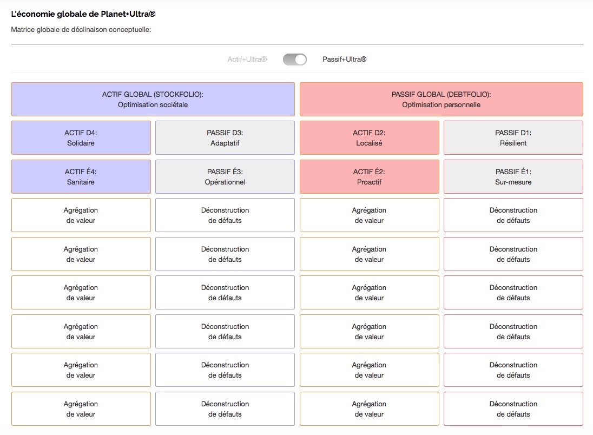Choose the ACTIF D2 Localisé card
The height and width of the screenshot is (435, 593).
[370, 137]
